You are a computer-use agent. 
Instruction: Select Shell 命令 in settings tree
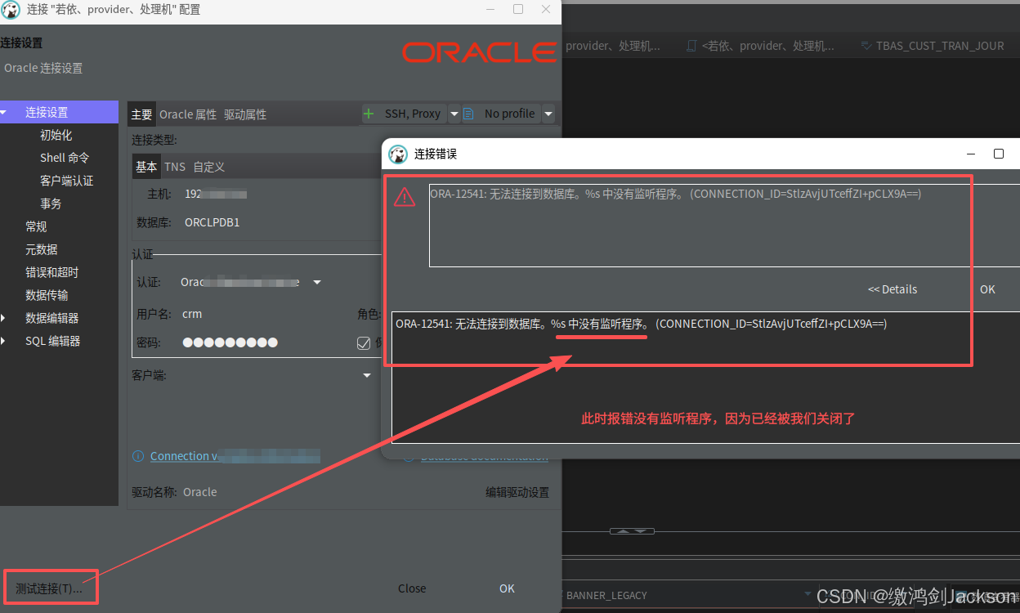(65, 158)
